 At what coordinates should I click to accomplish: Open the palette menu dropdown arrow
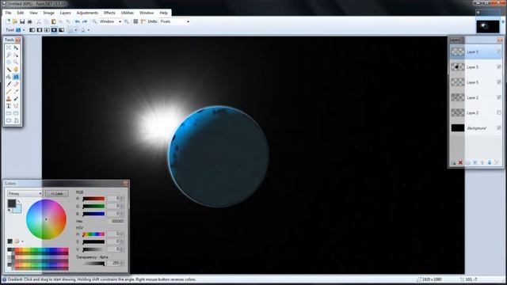[22, 241]
